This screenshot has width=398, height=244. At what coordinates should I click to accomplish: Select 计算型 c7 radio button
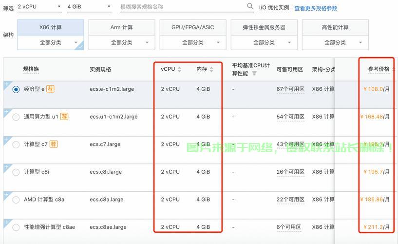pyautogui.click(x=16, y=144)
